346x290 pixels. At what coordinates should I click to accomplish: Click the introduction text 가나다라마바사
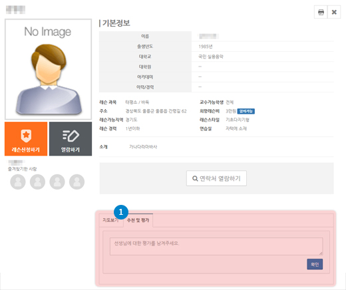point(143,147)
